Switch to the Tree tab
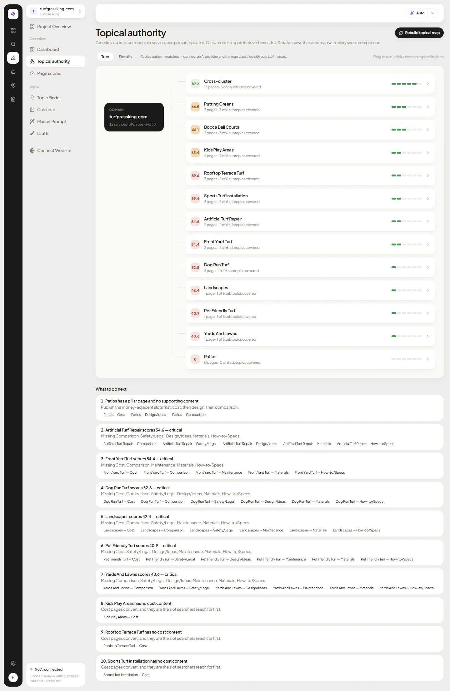Image resolution: width=450 pixels, height=691 pixels. coord(105,57)
